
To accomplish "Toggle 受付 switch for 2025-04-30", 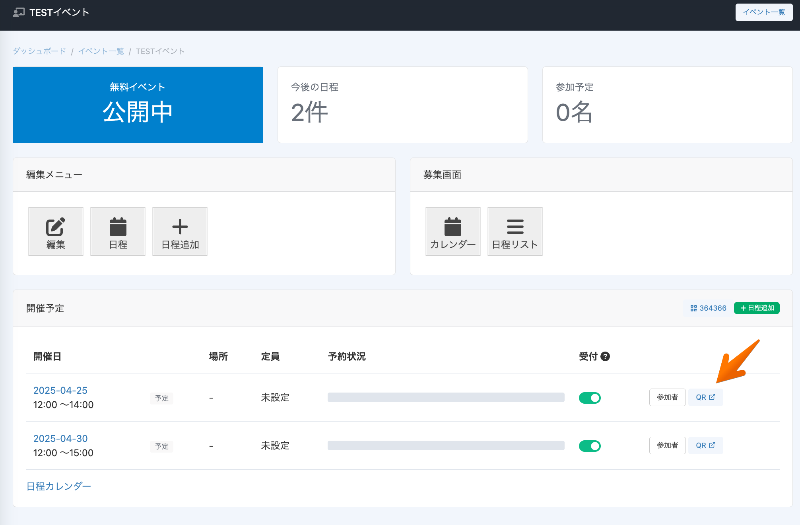I will [x=590, y=446].
